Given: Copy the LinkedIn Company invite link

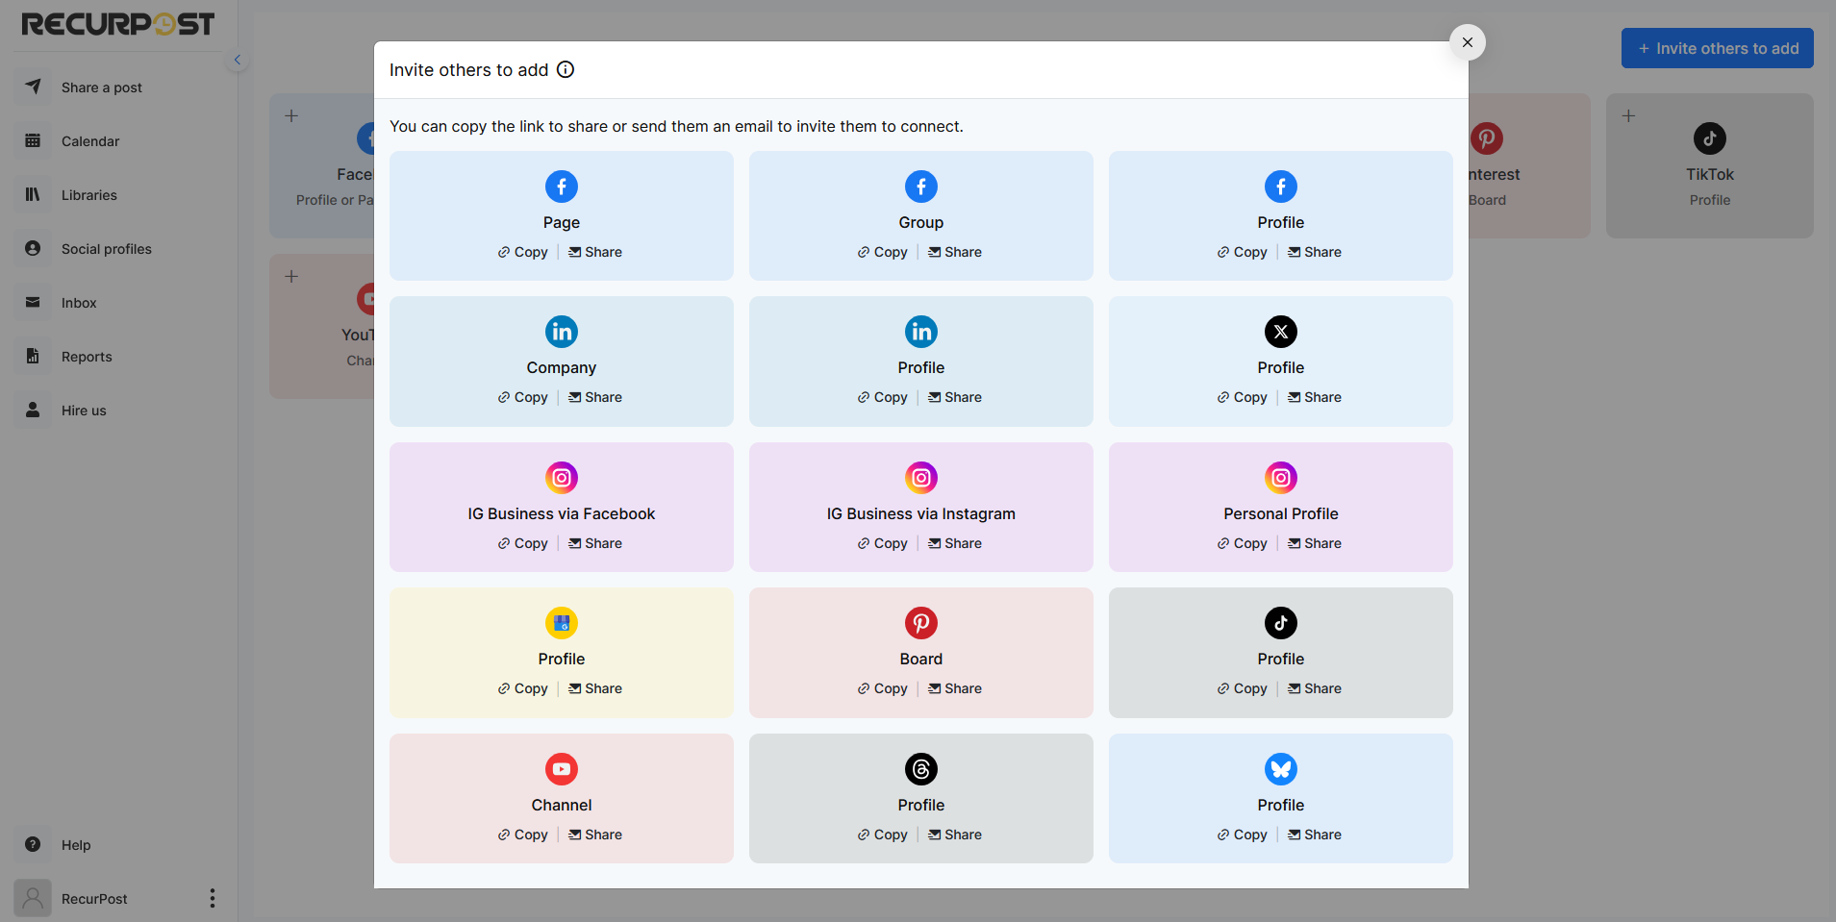Looking at the screenshot, I should tap(523, 397).
